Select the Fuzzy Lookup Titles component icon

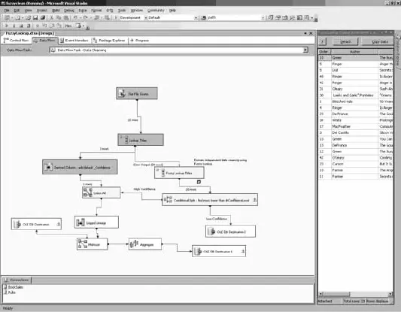click(163, 173)
